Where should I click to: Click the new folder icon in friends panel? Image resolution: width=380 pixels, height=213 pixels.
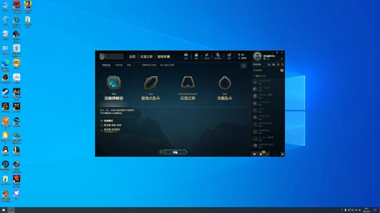(274, 64)
